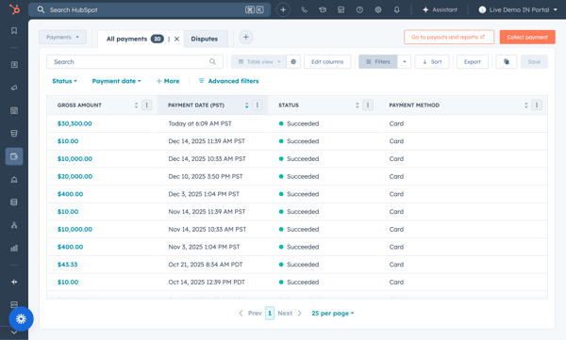Open Payment Method column options menu
The width and height of the screenshot is (566, 340).
pos(537,105)
